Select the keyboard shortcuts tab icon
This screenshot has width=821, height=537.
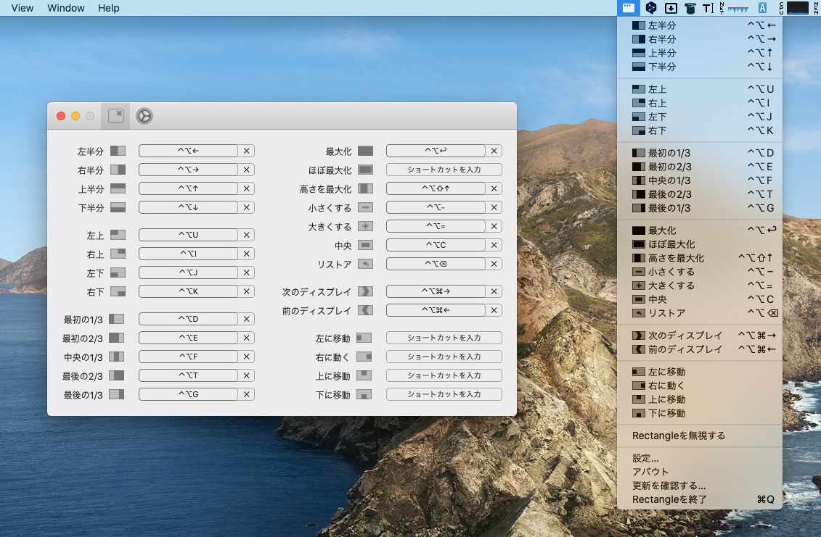pyautogui.click(x=115, y=116)
